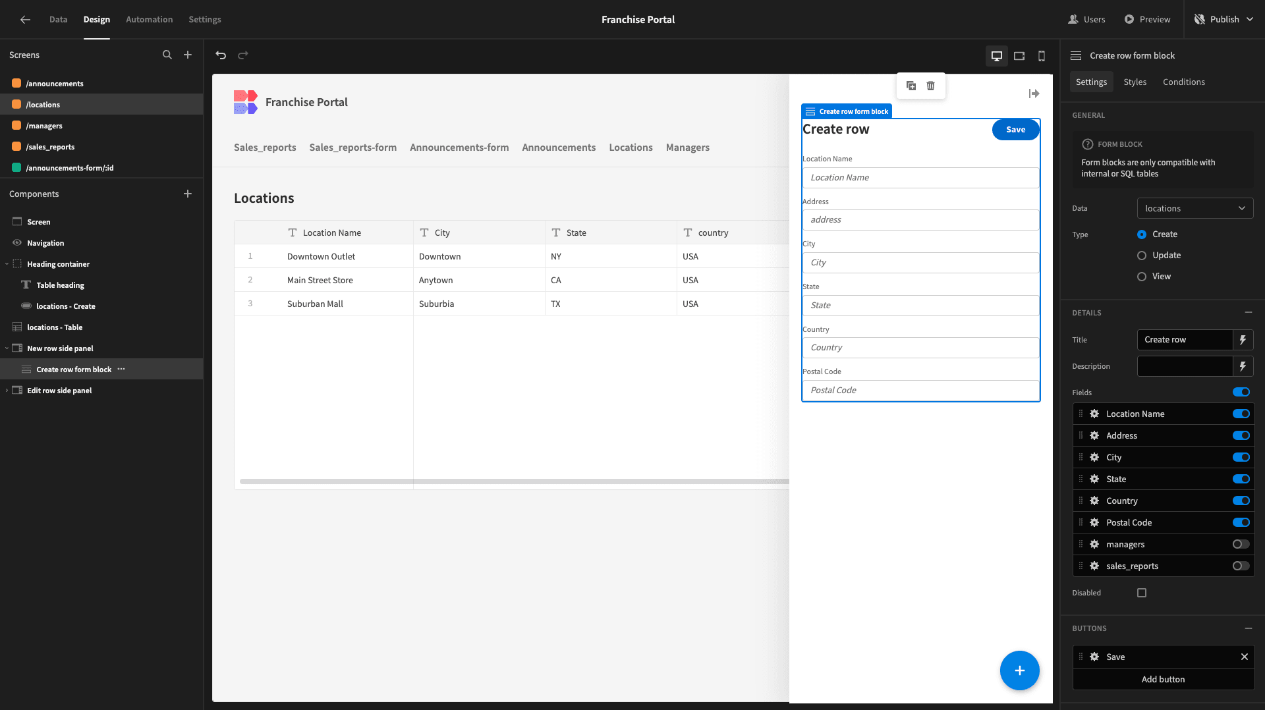Select the View type radio
1265x710 pixels.
[x=1142, y=277]
